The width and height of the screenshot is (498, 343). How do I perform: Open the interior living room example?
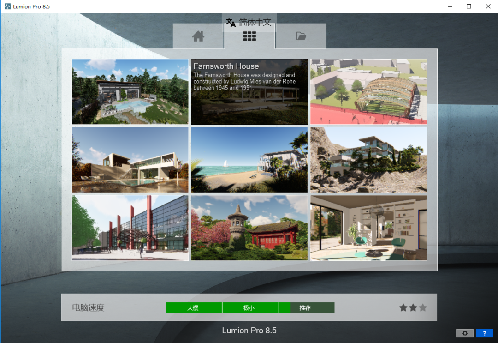point(368,228)
